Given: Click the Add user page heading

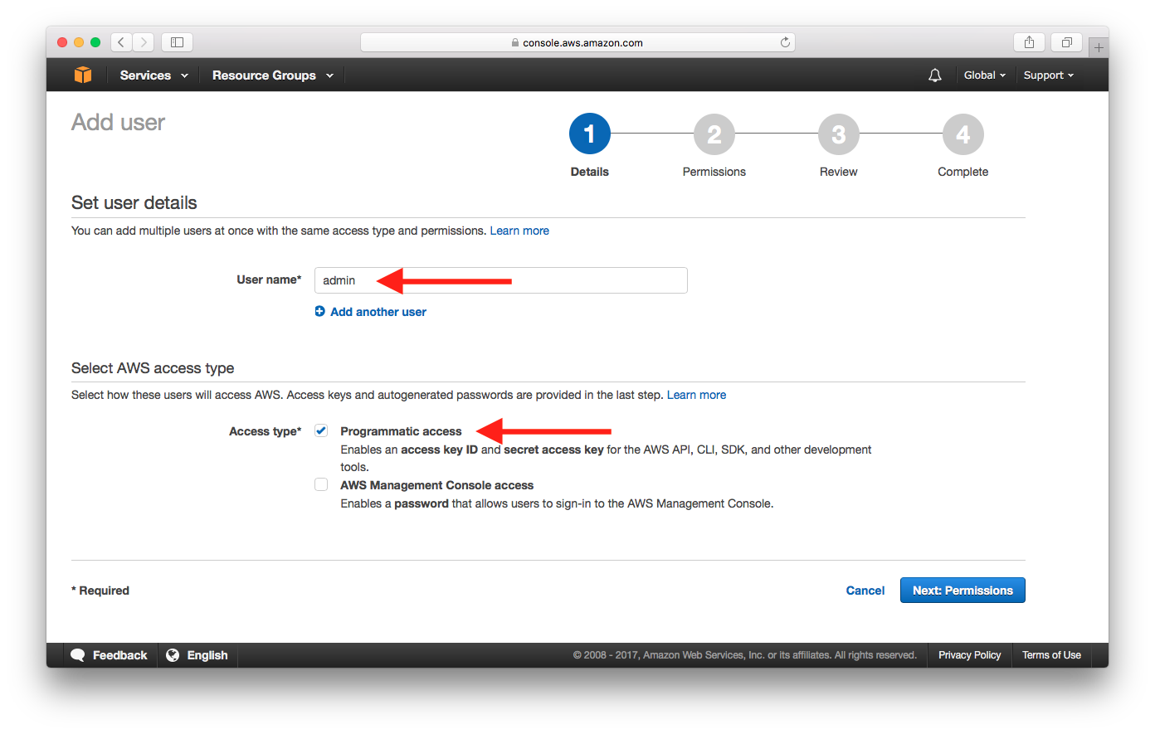Looking at the screenshot, I should [x=119, y=123].
